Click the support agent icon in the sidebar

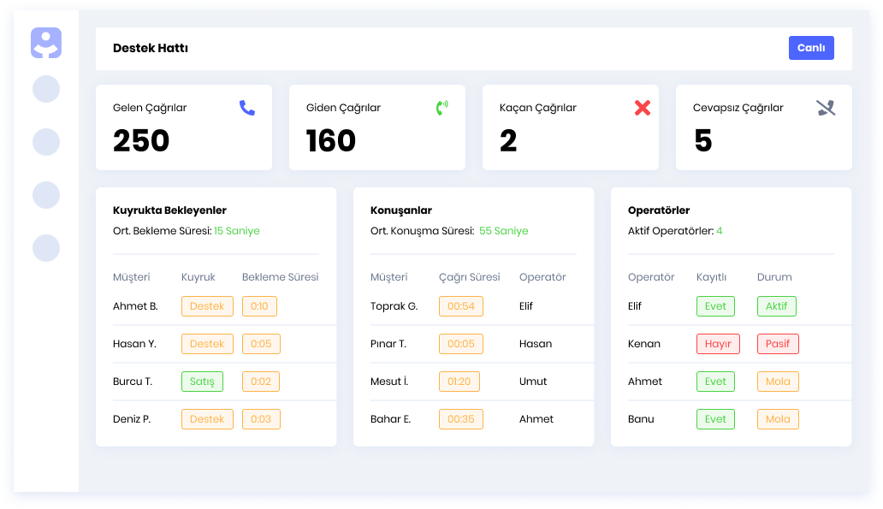[46, 42]
